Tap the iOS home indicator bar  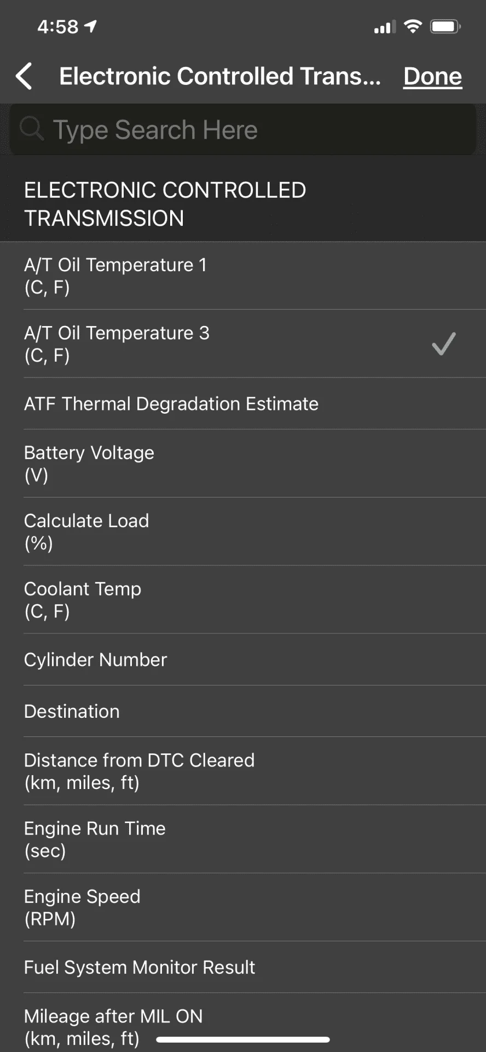pos(243,1039)
